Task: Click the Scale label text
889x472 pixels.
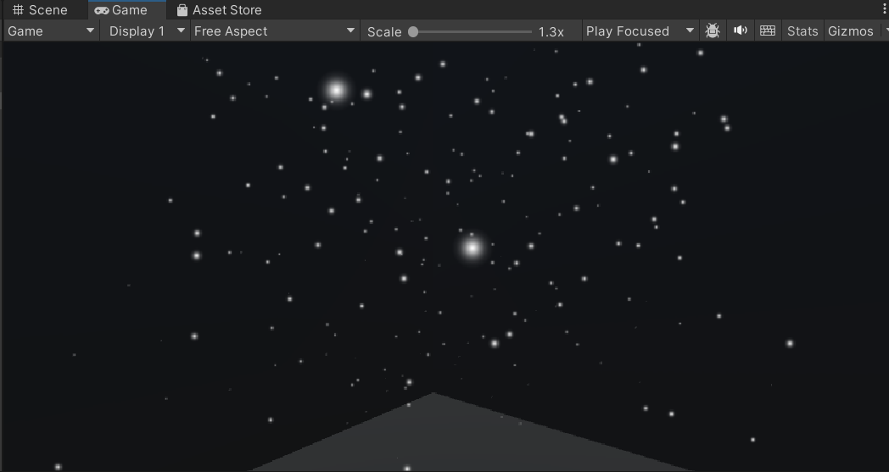Action: click(x=384, y=31)
